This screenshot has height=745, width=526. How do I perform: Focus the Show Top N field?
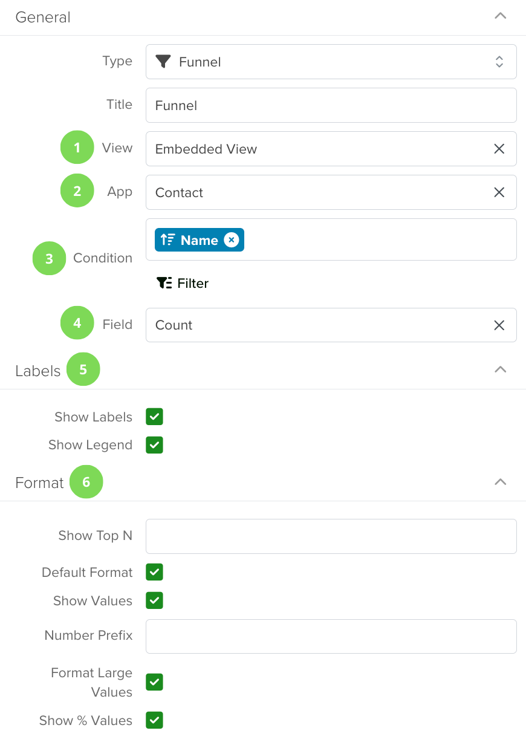[x=331, y=536]
